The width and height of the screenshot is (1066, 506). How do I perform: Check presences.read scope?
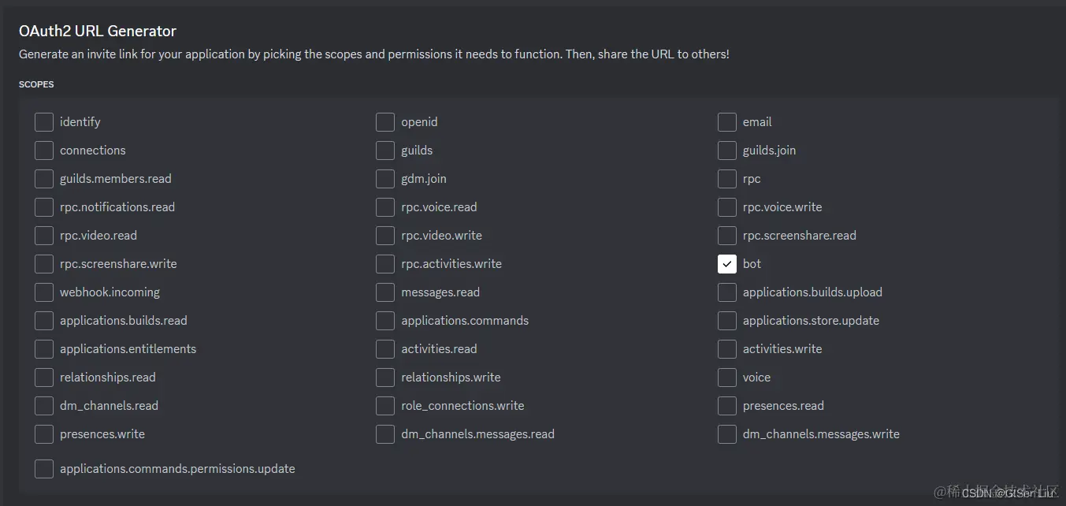tap(727, 406)
